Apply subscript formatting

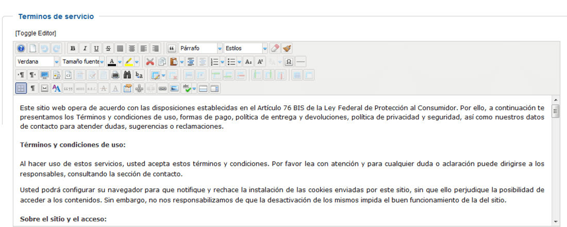(x=248, y=62)
